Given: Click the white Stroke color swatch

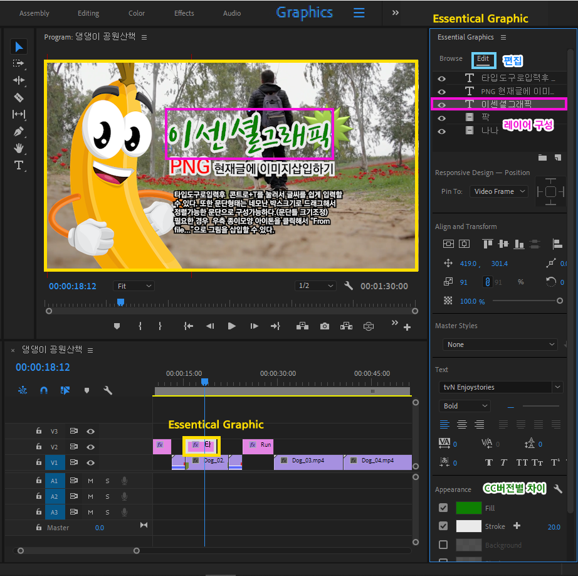Looking at the screenshot, I should [x=468, y=526].
